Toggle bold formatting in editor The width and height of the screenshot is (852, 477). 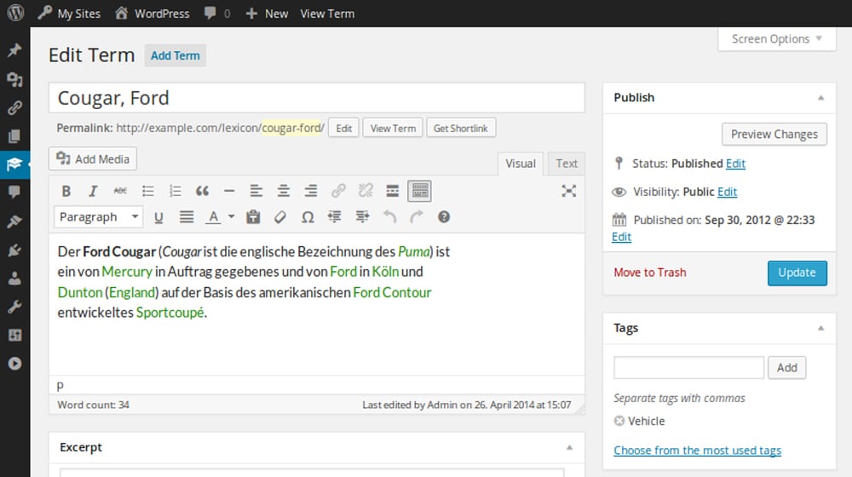66,191
